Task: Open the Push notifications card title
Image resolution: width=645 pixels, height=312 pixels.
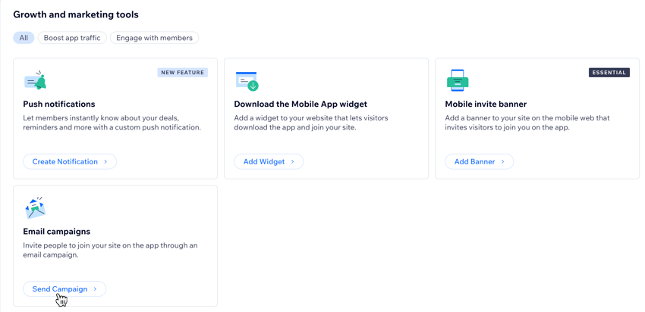Action: (x=59, y=105)
